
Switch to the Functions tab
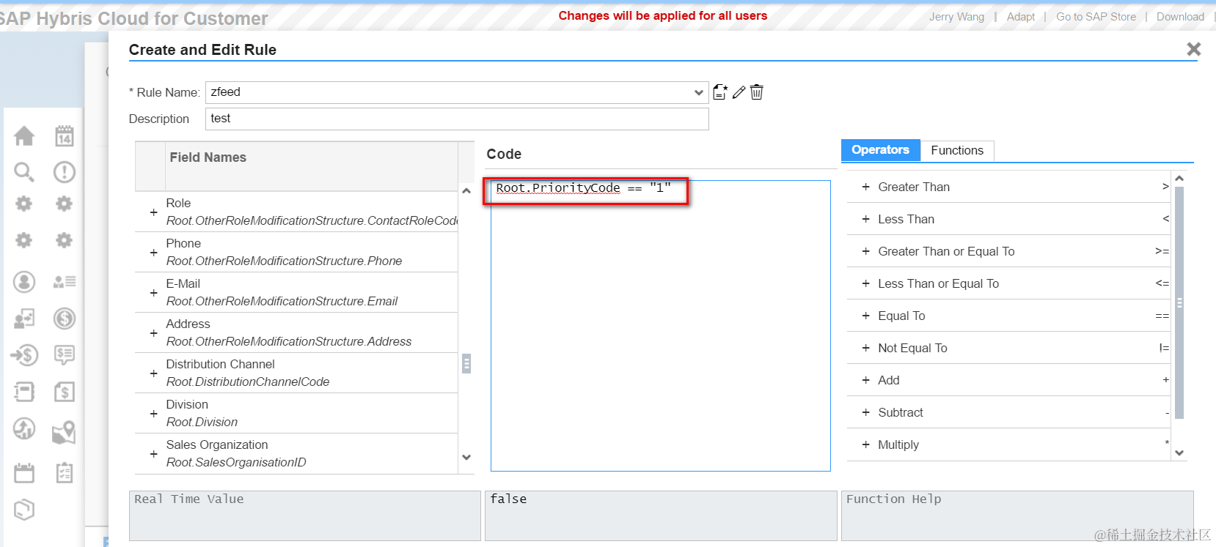(957, 150)
